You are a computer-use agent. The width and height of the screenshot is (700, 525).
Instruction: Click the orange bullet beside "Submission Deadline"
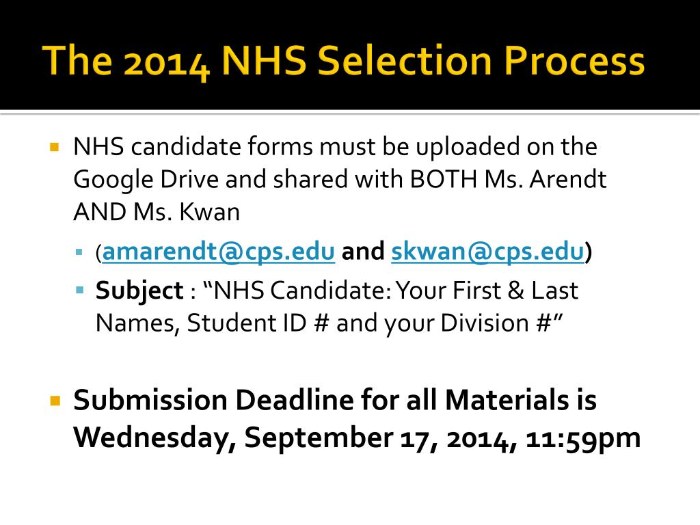55,400
